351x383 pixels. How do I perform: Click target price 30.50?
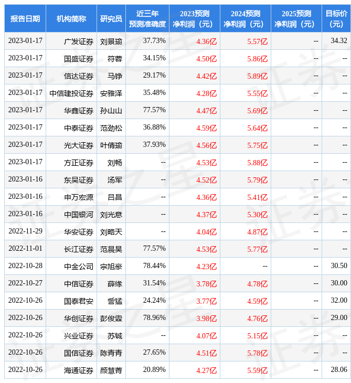(x=339, y=265)
